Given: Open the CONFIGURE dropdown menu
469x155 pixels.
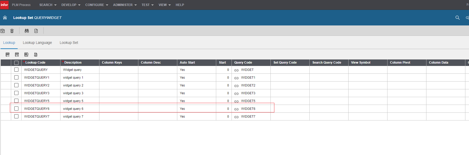Looking at the screenshot, I should click(97, 5).
